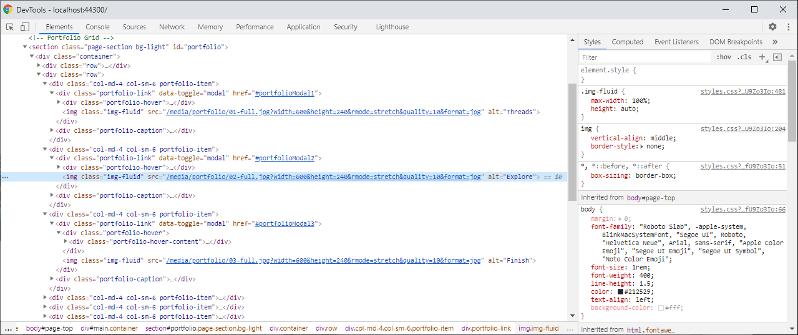The image size is (798, 335).
Task: Expand the first collapsed div class row
Action: click(x=39, y=66)
